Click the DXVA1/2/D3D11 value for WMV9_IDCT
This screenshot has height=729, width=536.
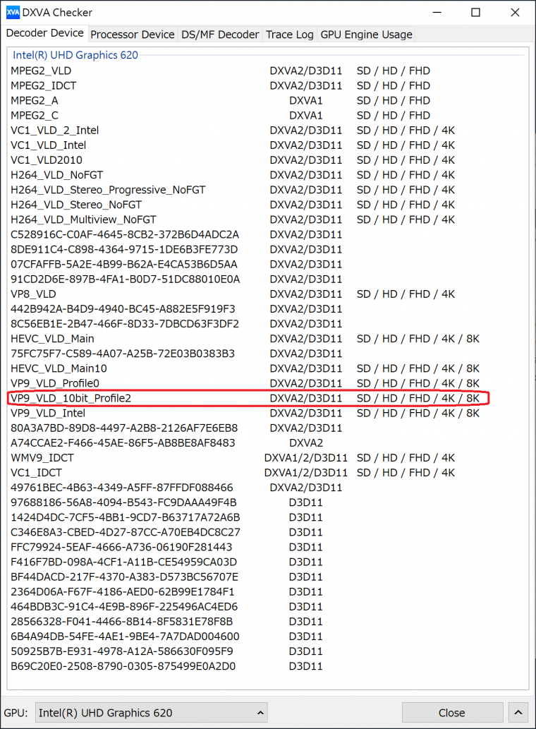point(305,457)
